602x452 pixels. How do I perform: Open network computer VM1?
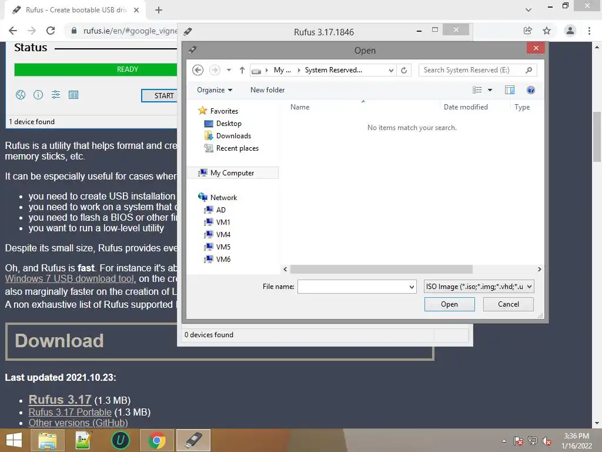[223, 222]
